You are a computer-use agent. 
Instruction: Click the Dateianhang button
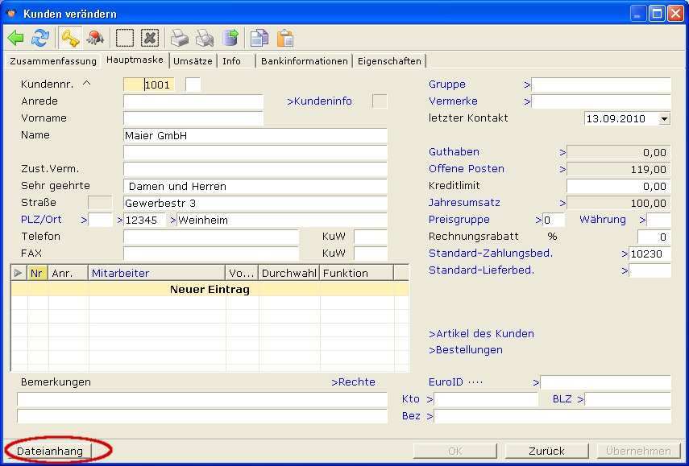coord(50,451)
